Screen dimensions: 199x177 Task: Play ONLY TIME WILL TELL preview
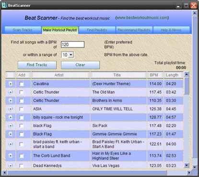pos(11,109)
